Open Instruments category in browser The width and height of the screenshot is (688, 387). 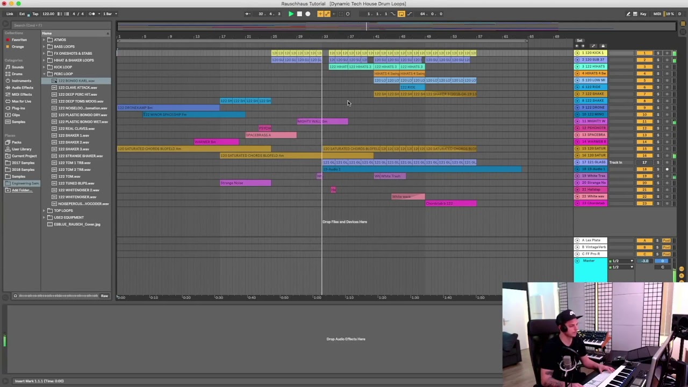point(21,81)
